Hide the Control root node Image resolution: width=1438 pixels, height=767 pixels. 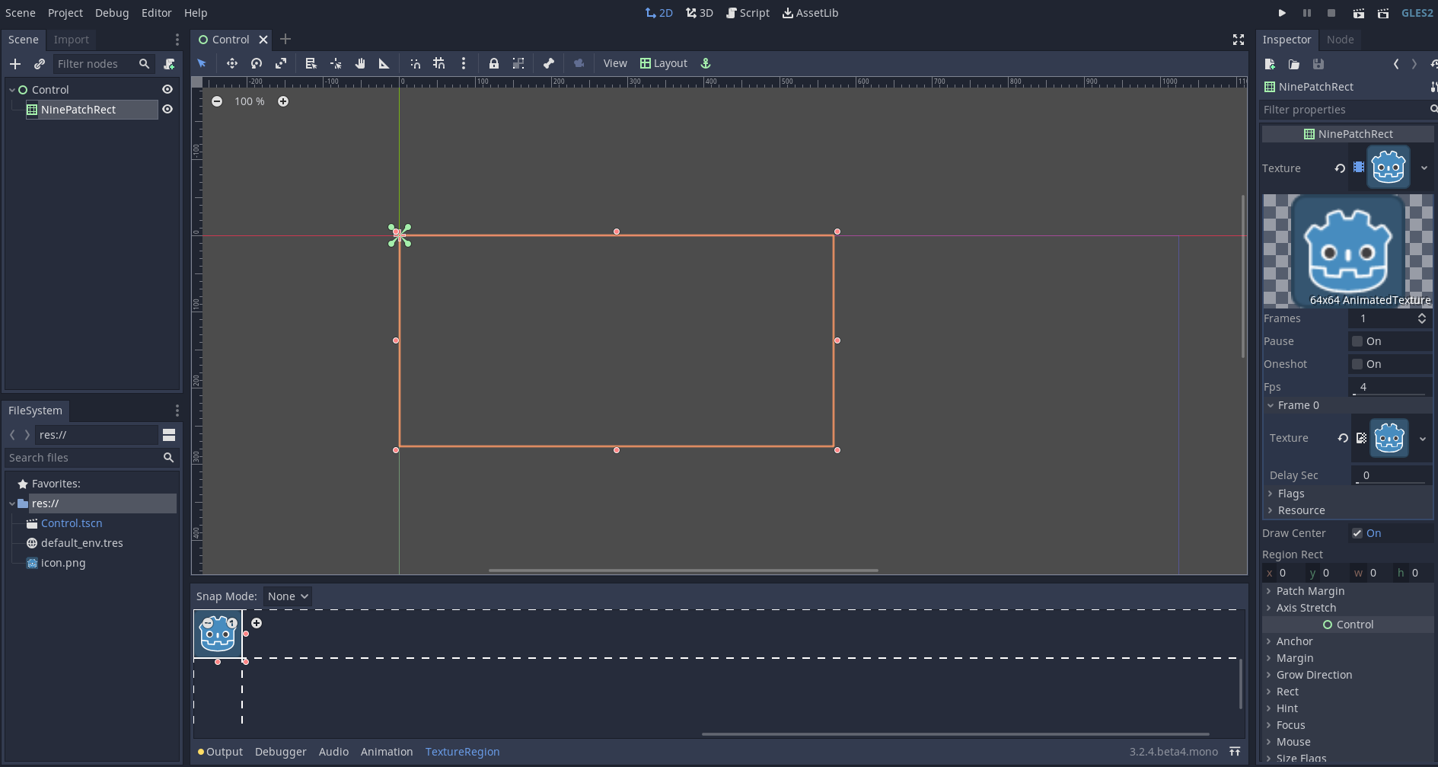coord(167,89)
